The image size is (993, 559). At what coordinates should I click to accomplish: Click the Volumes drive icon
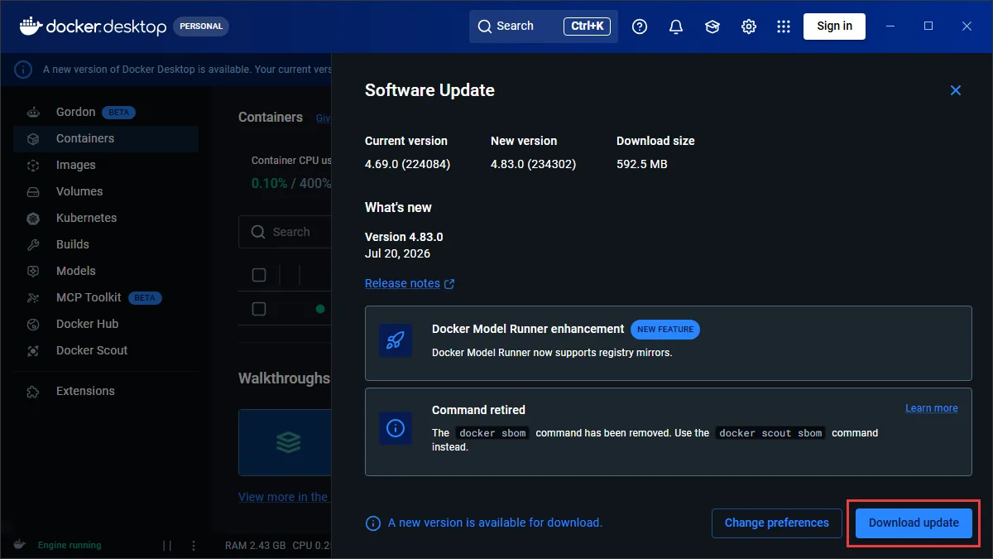[x=33, y=191]
